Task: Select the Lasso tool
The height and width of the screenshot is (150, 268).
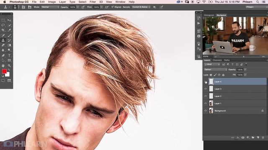Action: 3,25
